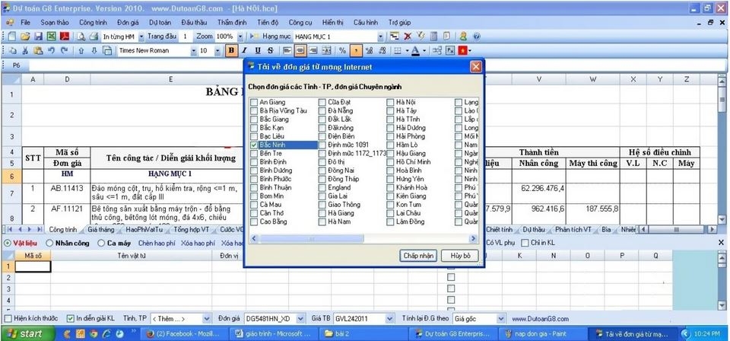This screenshot has width=730, height=341.
Task: Open the Zoom 100% dropdown
Action: click(240, 37)
